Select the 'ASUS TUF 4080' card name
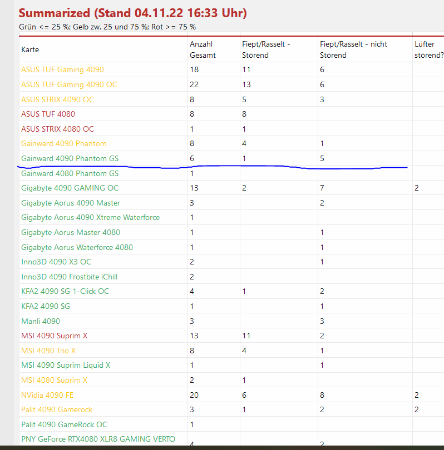Viewport: 444px width, 450px height. 48,114
